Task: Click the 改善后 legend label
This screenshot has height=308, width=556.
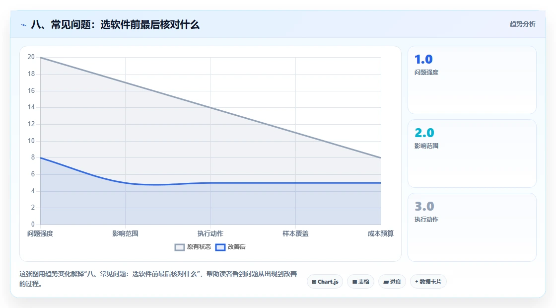Action: coord(236,247)
